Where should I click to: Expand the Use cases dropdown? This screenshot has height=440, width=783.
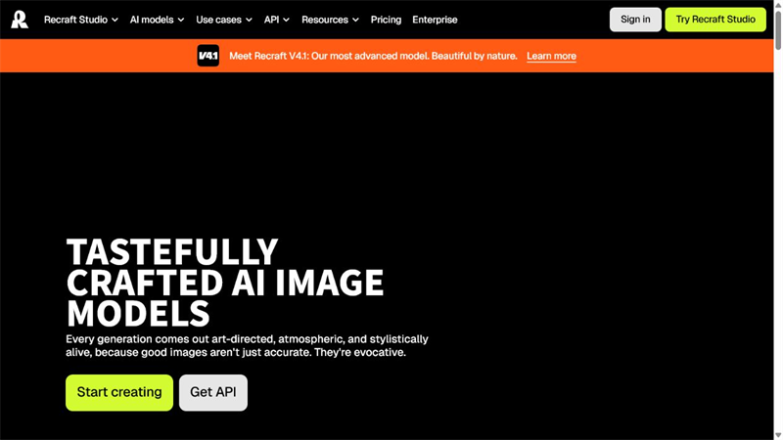(224, 20)
